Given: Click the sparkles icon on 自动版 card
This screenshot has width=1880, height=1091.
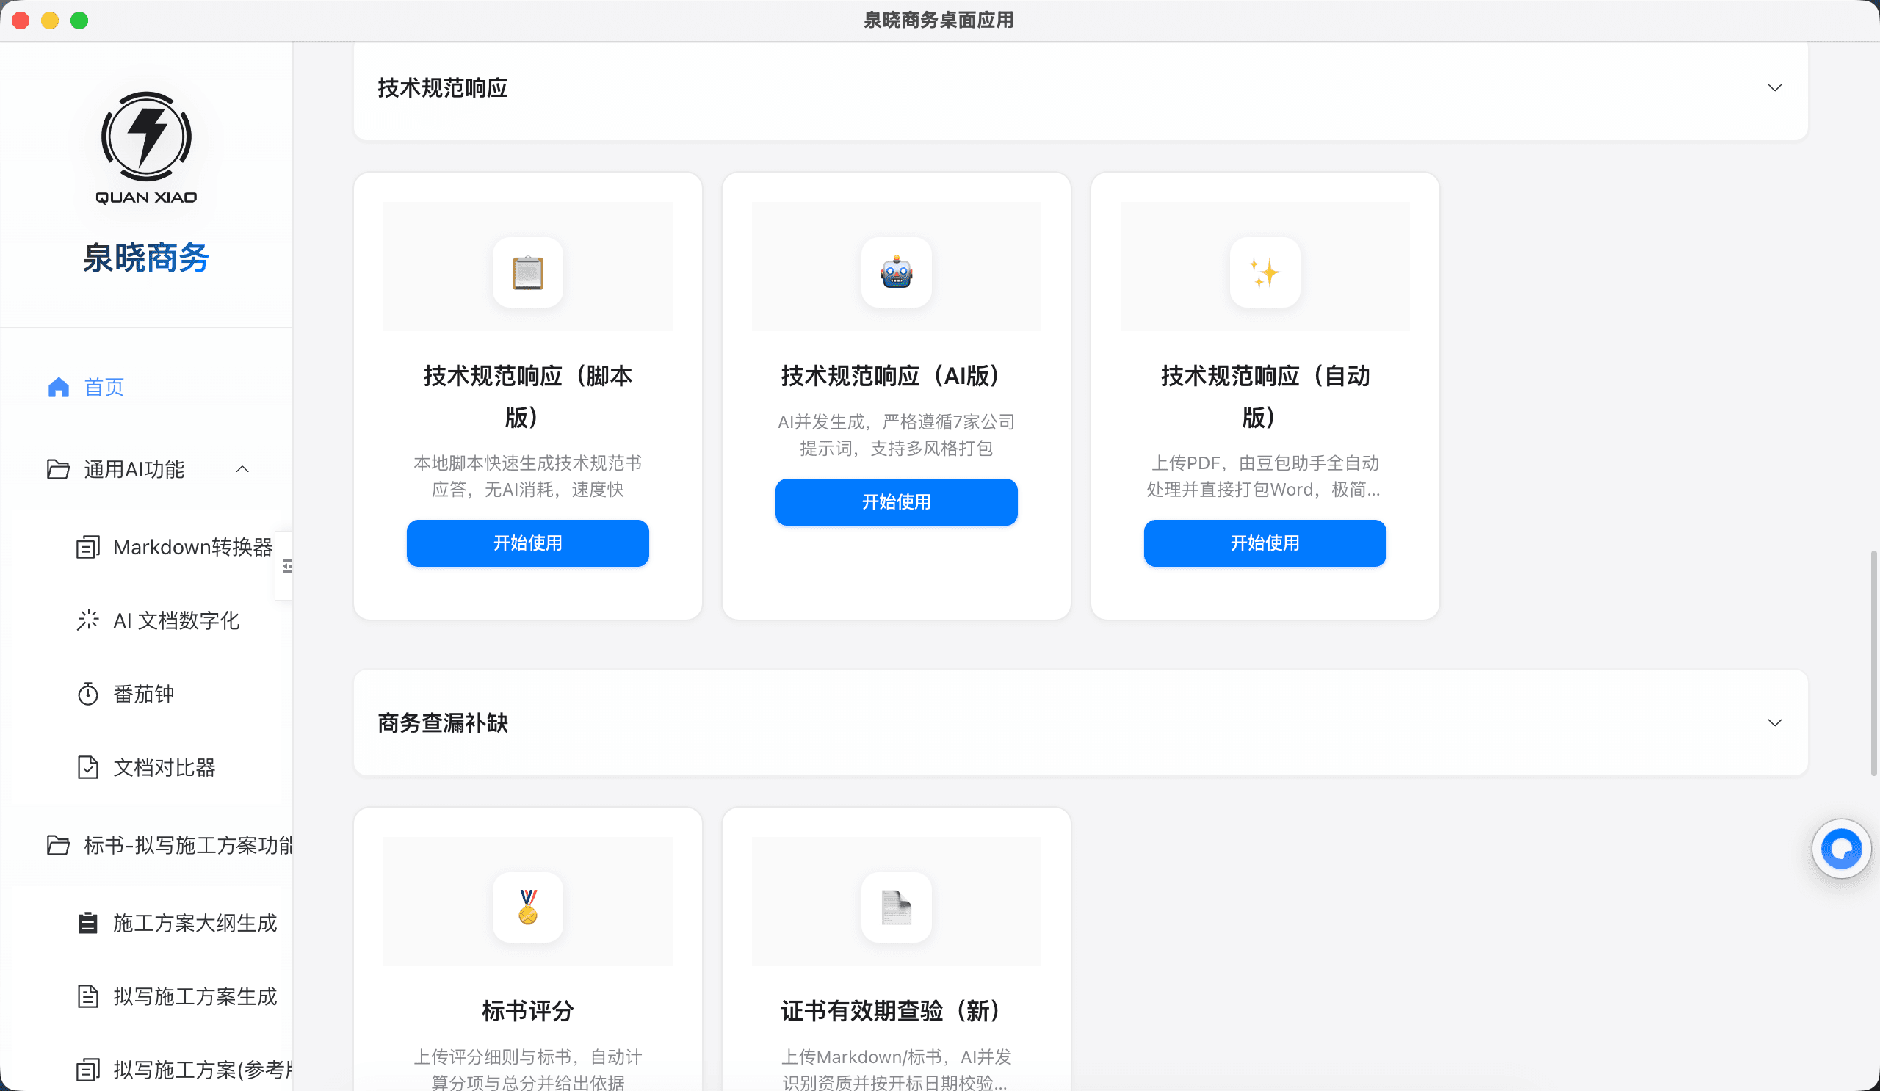Looking at the screenshot, I should [x=1265, y=272].
